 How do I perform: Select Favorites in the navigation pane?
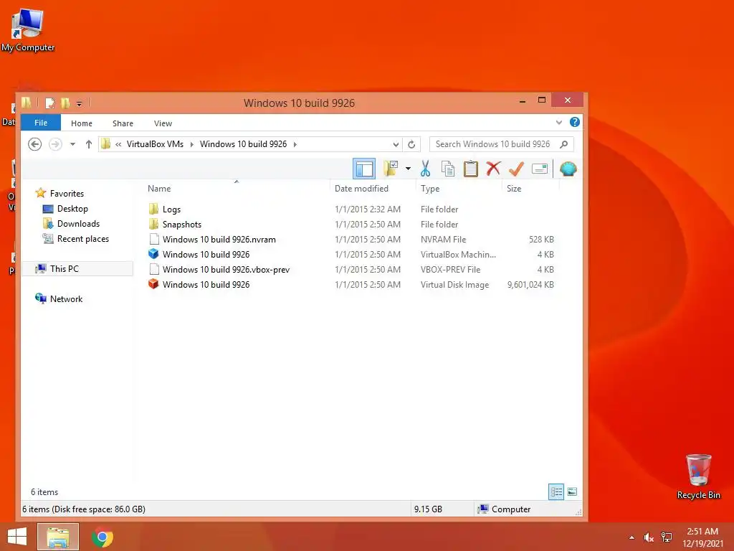(x=67, y=193)
